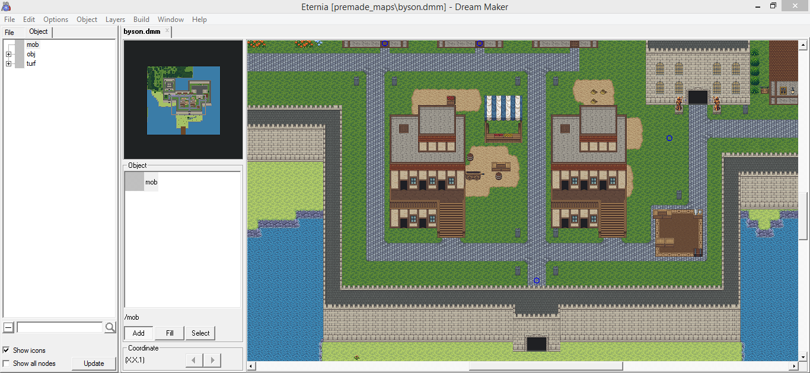The width and height of the screenshot is (810, 373).
Task: Click the dark castle doorway on map
Action: click(x=698, y=97)
